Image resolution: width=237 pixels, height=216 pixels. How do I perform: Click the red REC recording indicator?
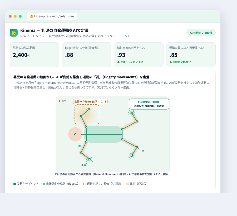60,101
